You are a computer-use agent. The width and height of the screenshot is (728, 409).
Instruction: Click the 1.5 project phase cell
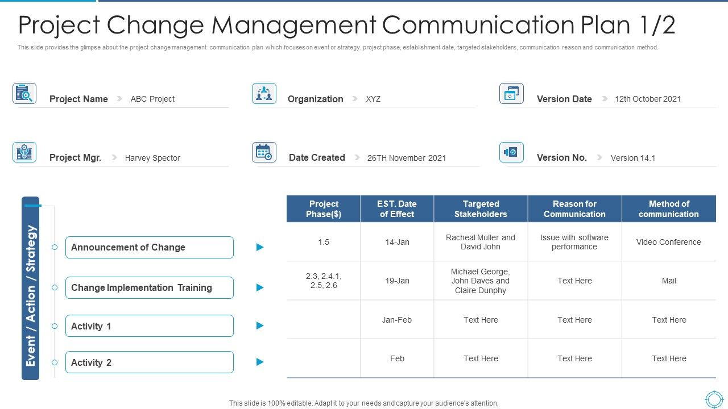click(324, 242)
